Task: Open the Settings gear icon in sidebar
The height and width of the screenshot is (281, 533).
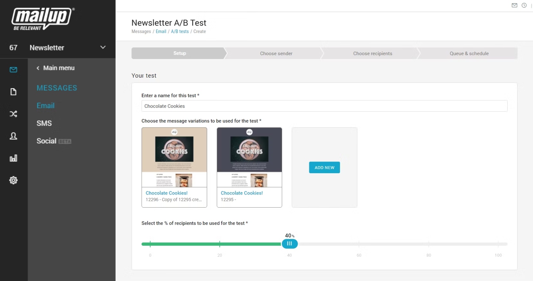Action: [x=13, y=180]
